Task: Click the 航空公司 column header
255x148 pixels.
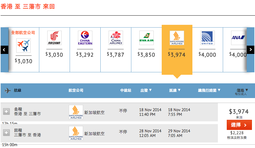Action: click(x=76, y=90)
